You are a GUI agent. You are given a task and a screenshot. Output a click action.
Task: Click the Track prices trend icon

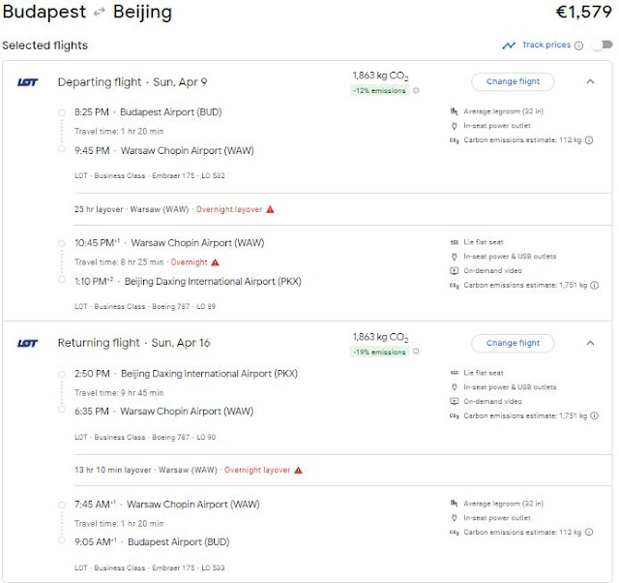(x=509, y=46)
